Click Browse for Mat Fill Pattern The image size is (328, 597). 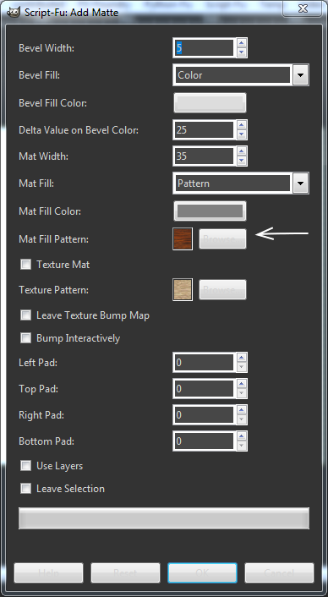[x=222, y=239]
